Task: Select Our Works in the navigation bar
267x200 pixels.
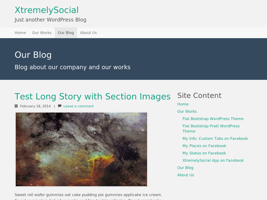Action: [x=42, y=33]
